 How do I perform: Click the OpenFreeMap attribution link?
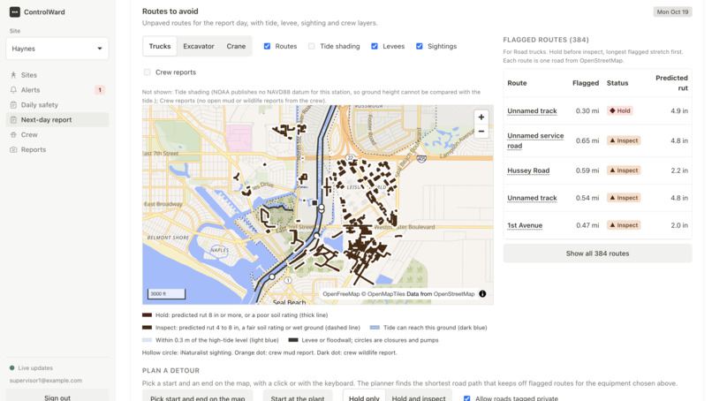tap(341, 294)
